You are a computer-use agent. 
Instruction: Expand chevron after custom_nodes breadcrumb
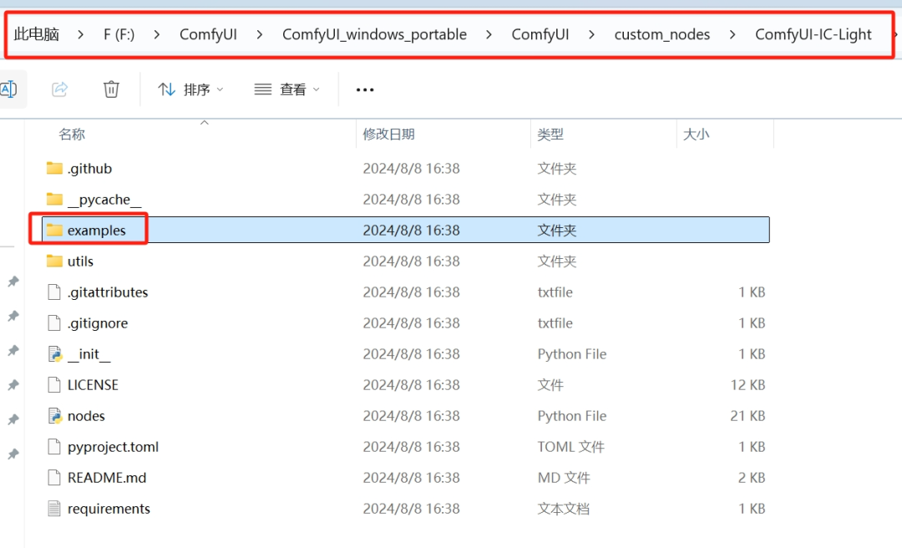(732, 34)
